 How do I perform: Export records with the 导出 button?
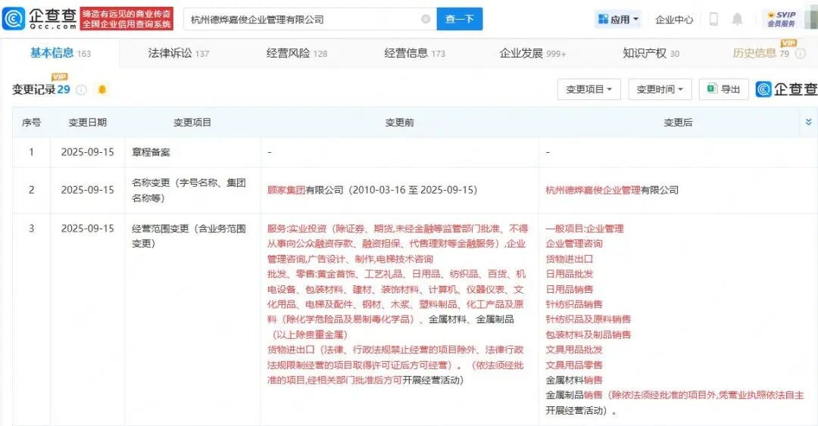(723, 89)
